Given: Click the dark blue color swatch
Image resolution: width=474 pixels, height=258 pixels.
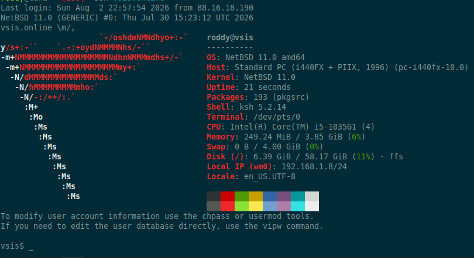Looking at the screenshot, I should pyautogui.click(x=270, y=196).
